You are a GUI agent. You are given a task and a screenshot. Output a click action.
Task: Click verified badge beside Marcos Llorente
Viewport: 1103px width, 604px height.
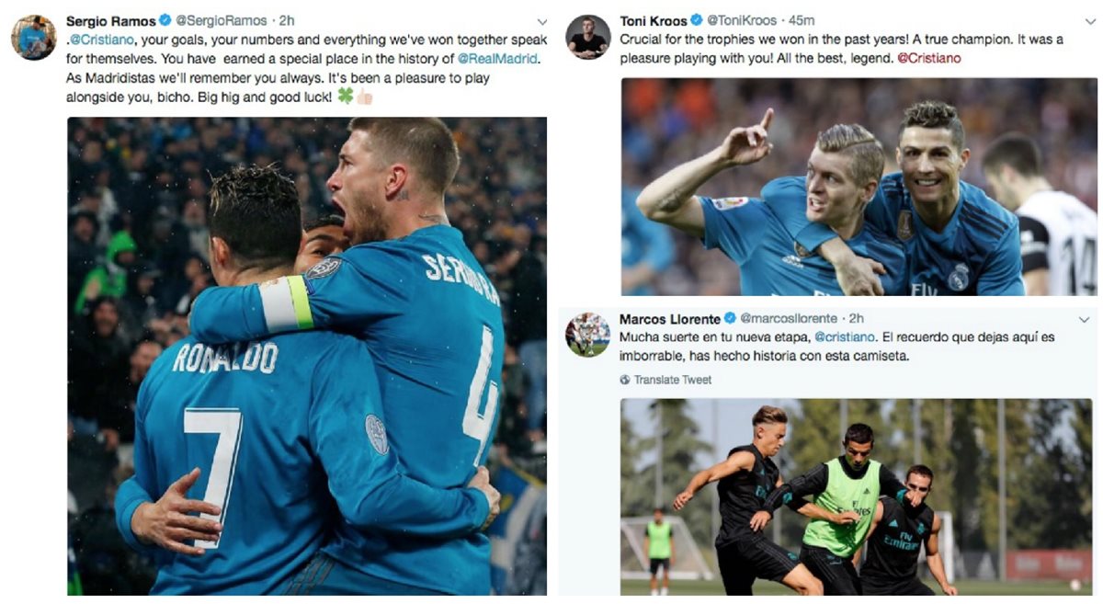[730, 318]
